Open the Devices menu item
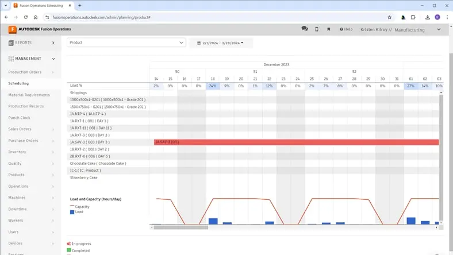The image size is (453, 255). tap(16, 244)
